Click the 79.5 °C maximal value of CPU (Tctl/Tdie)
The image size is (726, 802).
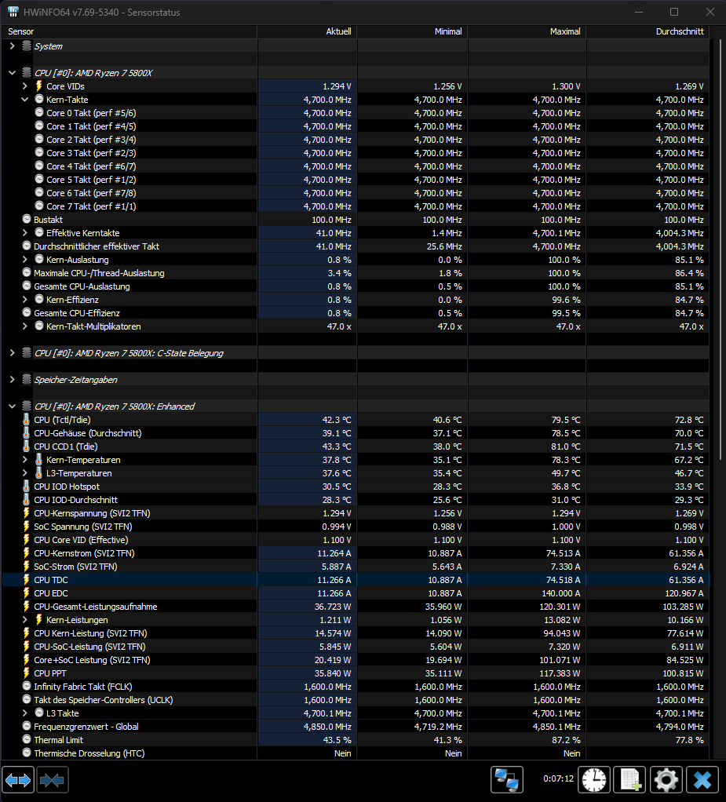click(566, 419)
